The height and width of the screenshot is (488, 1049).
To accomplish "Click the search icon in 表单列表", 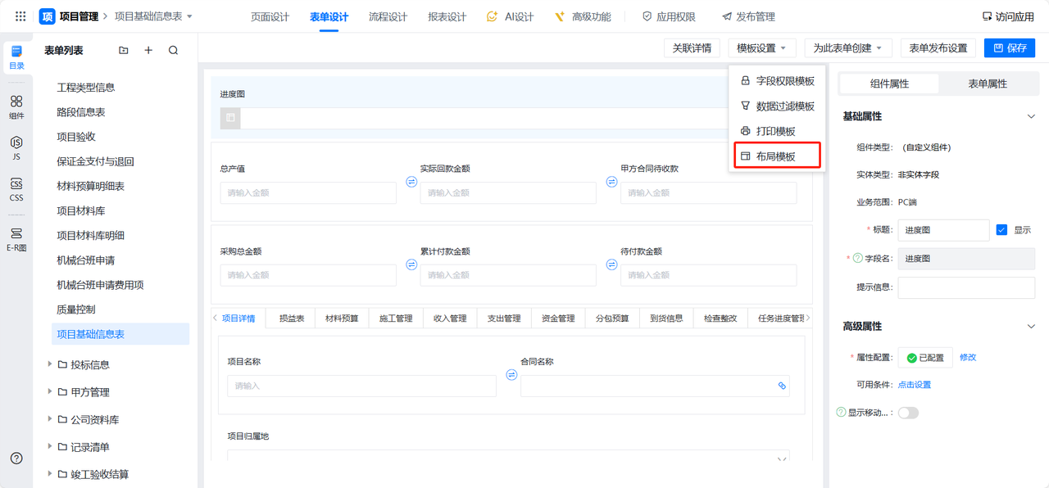I will click(x=173, y=51).
